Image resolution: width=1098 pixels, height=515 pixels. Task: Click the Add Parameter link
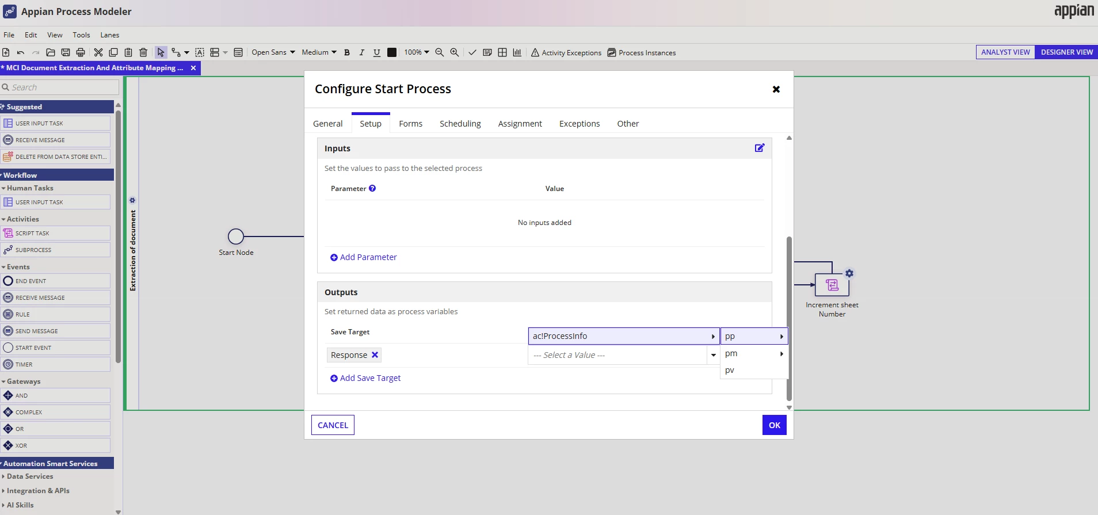click(364, 257)
